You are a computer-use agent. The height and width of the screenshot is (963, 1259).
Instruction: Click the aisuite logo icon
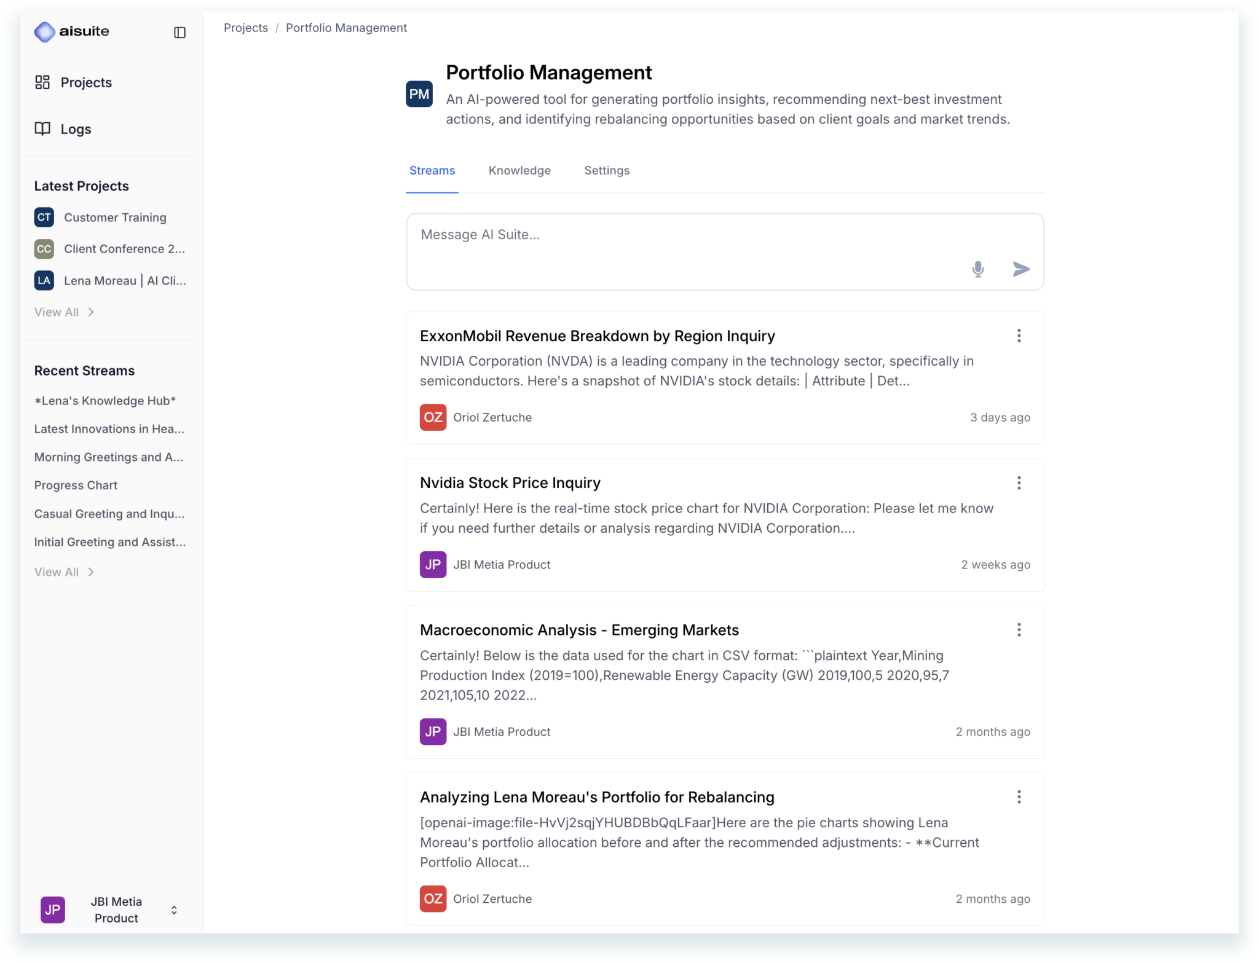45,31
